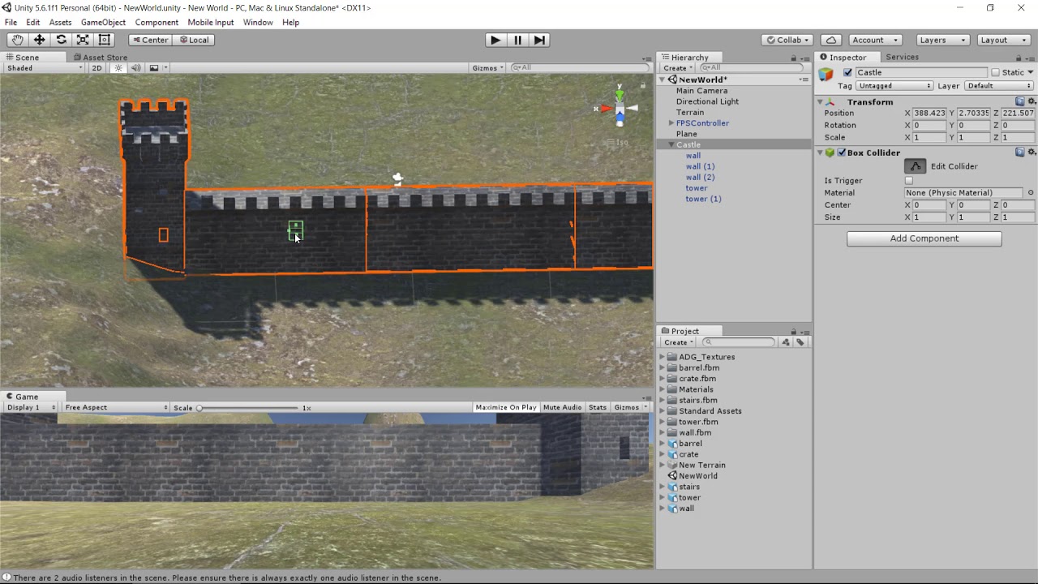
Task: Open Transform help book icon
Action: [x=1020, y=101]
